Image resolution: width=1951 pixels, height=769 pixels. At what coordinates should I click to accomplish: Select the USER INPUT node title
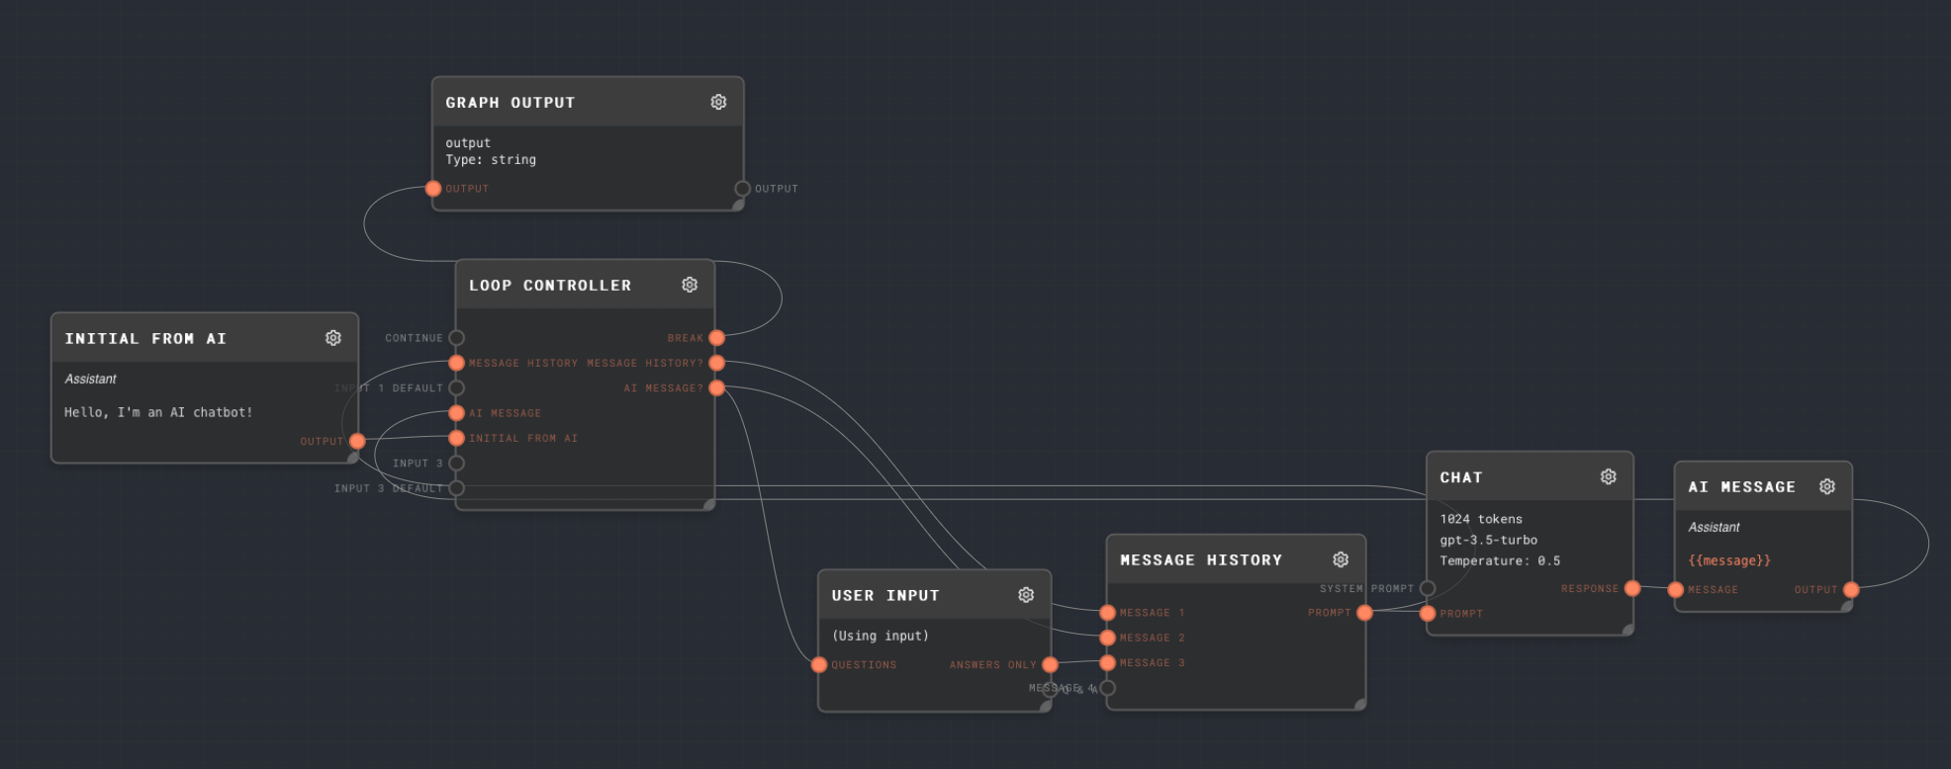pos(885,596)
